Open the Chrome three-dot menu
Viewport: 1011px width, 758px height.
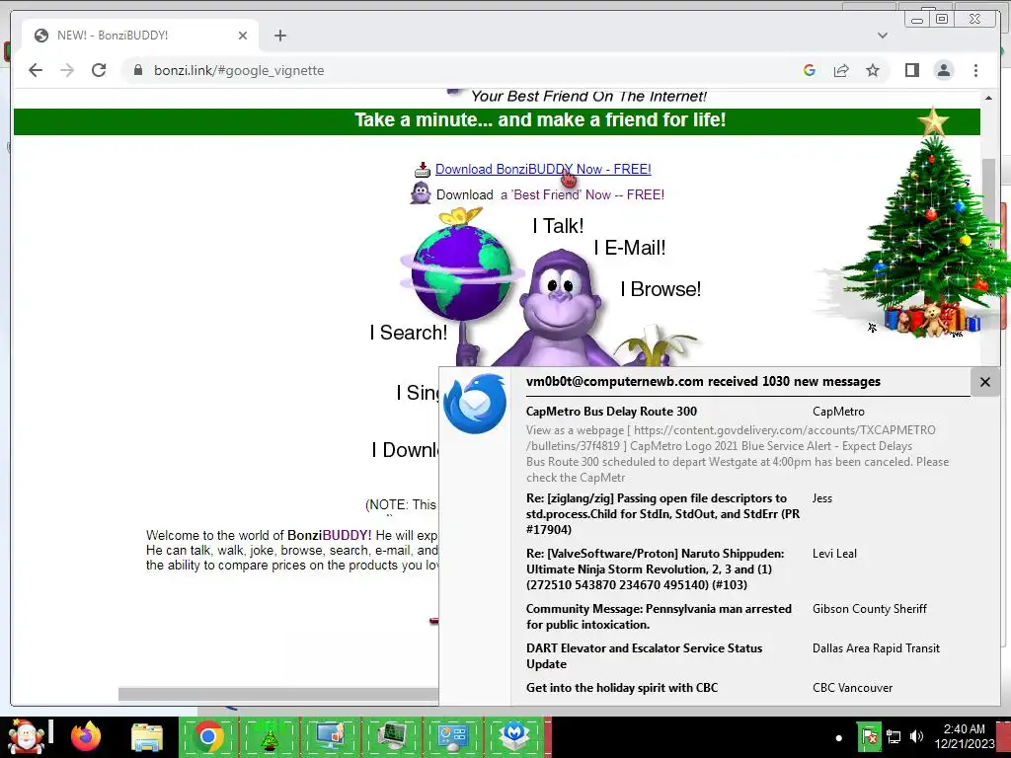click(975, 70)
